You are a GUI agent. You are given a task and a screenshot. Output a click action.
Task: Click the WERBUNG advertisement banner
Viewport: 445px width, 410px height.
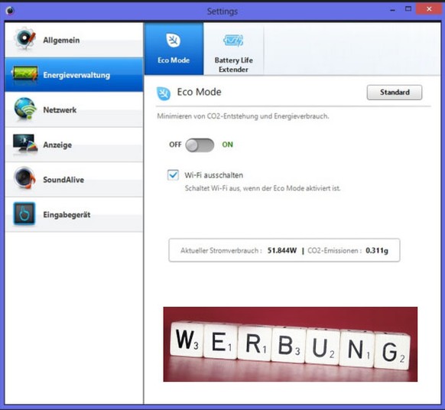click(x=291, y=344)
